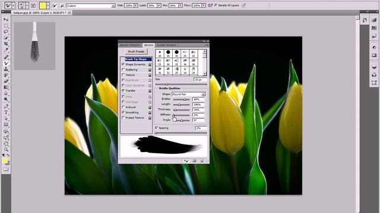Viewport: 380px width, 213px height.
Task: Toggle Quick Mask mode in toolbox
Action: 6,169
